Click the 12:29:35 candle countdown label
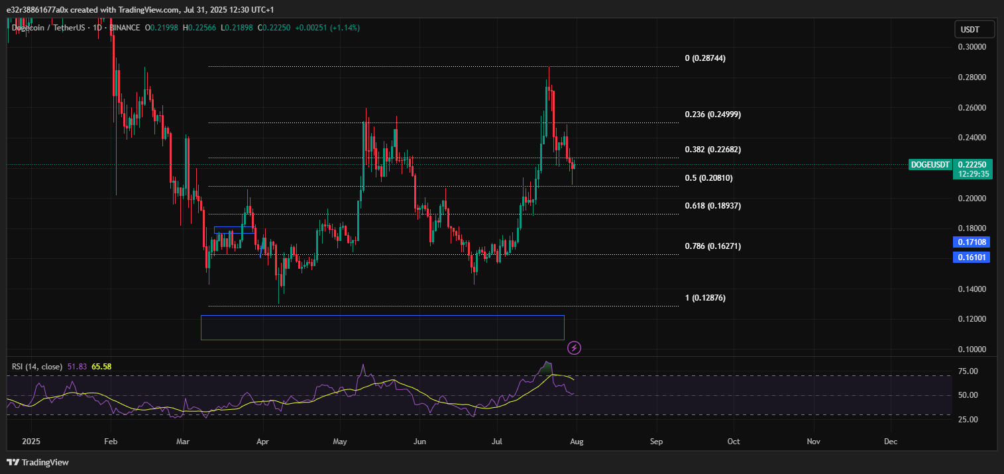Viewport: 1004px width, 474px height. pos(972,174)
